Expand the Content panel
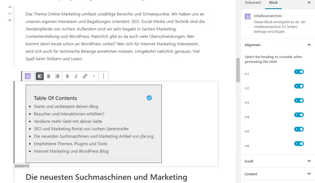Screen dimensions: 315x183 point(278,174)
